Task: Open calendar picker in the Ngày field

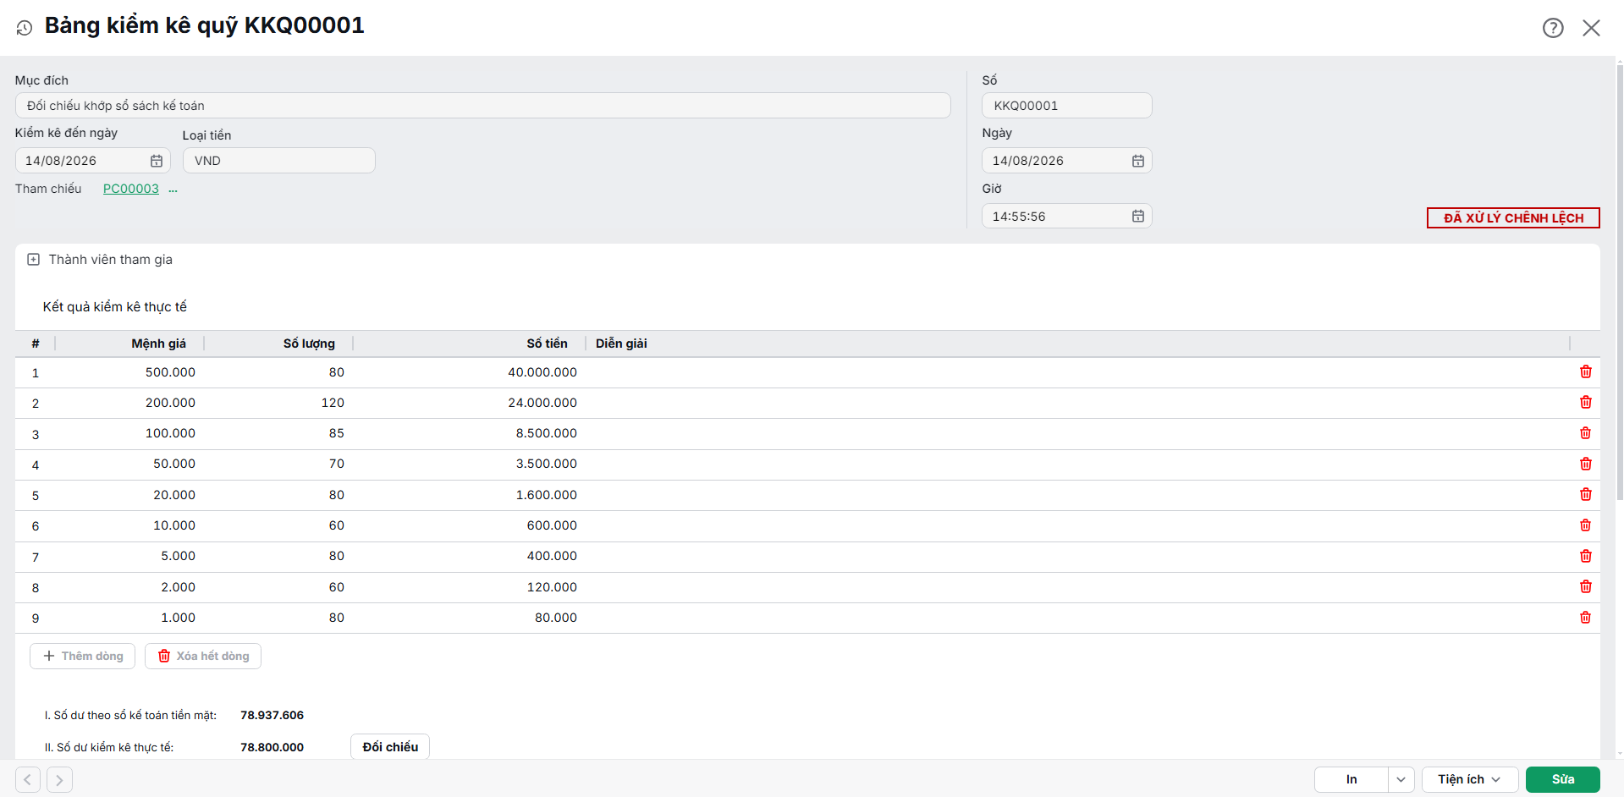Action: pyautogui.click(x=1138, y=161)
